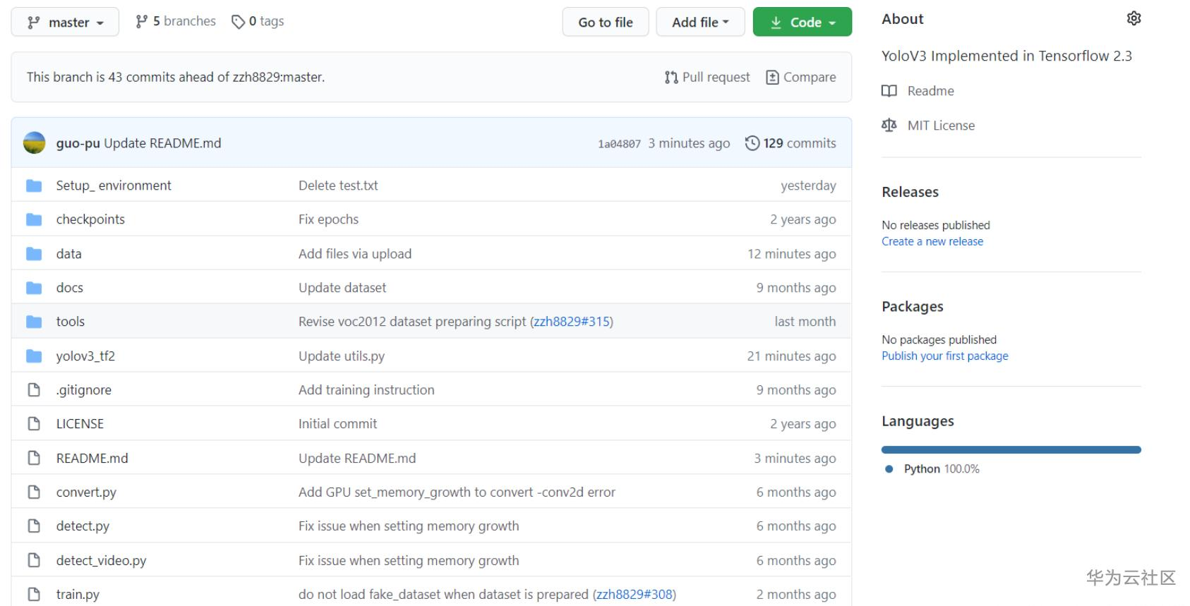Open the yolov3_tf2 folder

click(85, 356)
